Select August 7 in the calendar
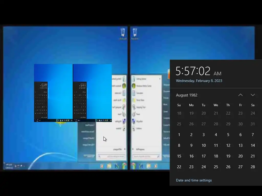The width and height of the screenshot is (262, 196). click(x=253, y=135)
